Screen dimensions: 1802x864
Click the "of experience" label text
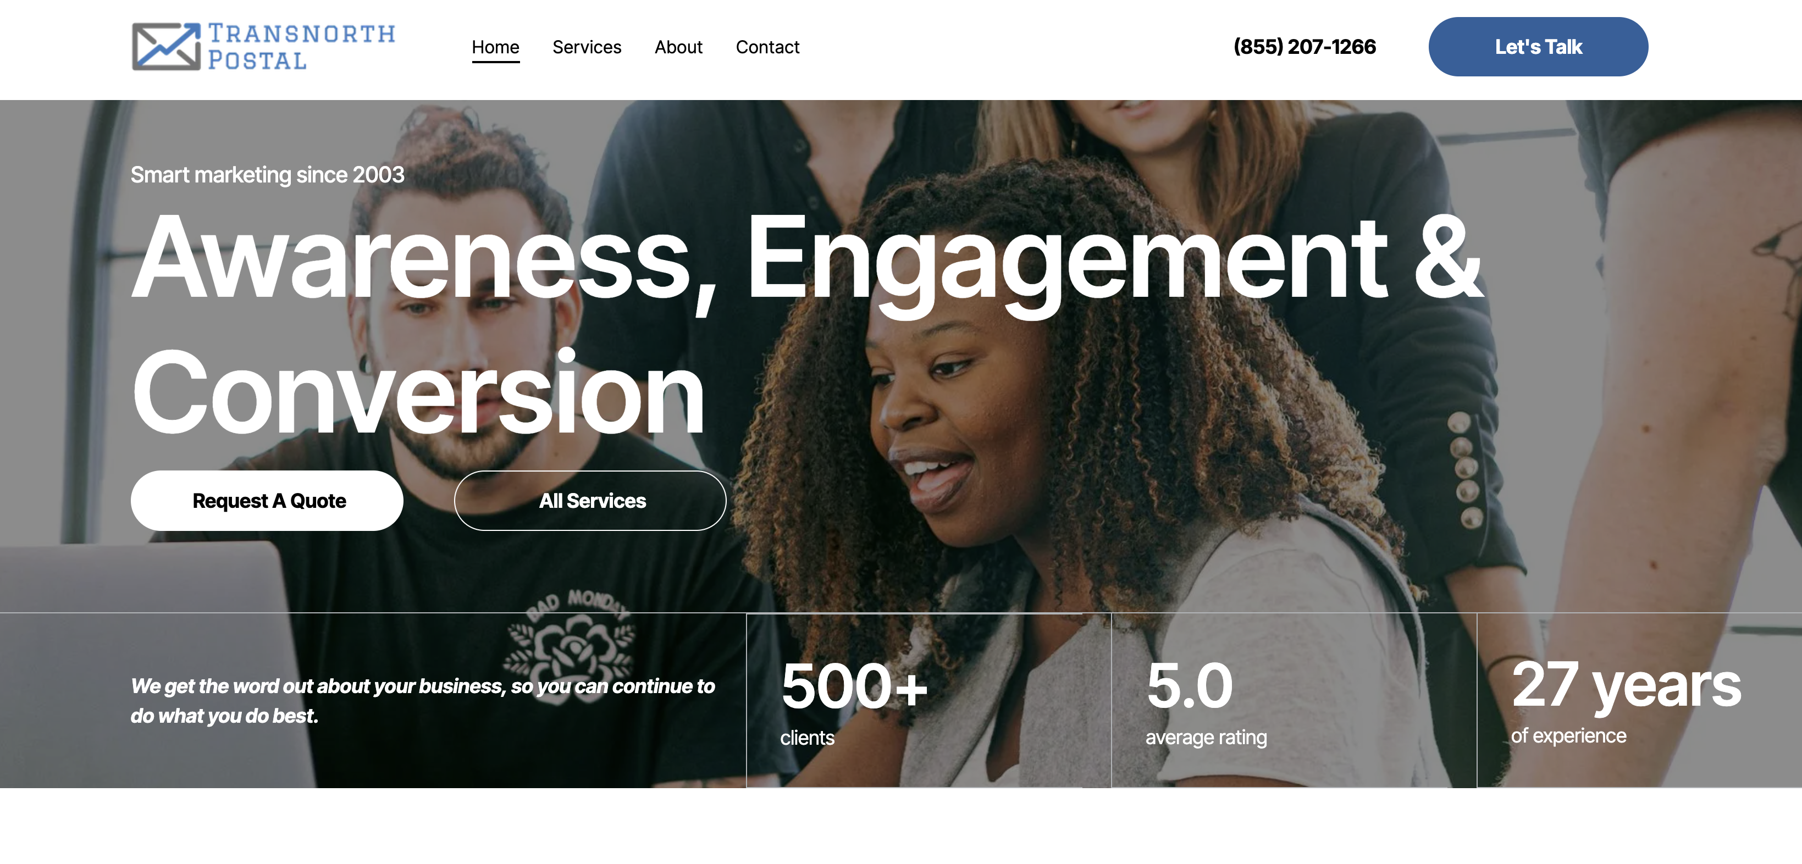pyautogui.click(x=1568, y=736)
